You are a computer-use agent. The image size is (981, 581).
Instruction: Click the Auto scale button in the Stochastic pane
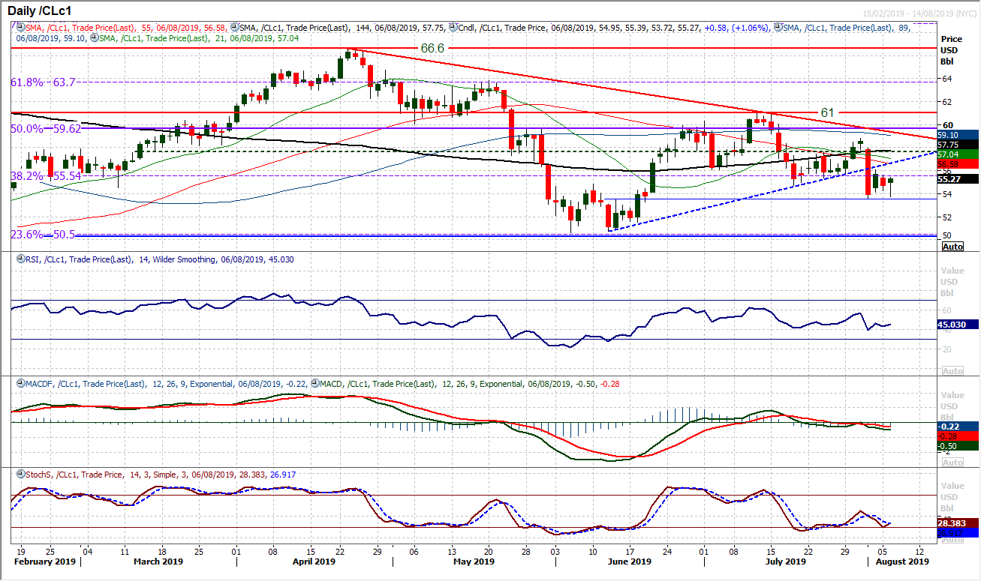click(952, 539)
